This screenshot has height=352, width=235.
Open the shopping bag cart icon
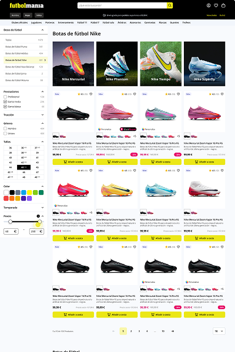223,5
